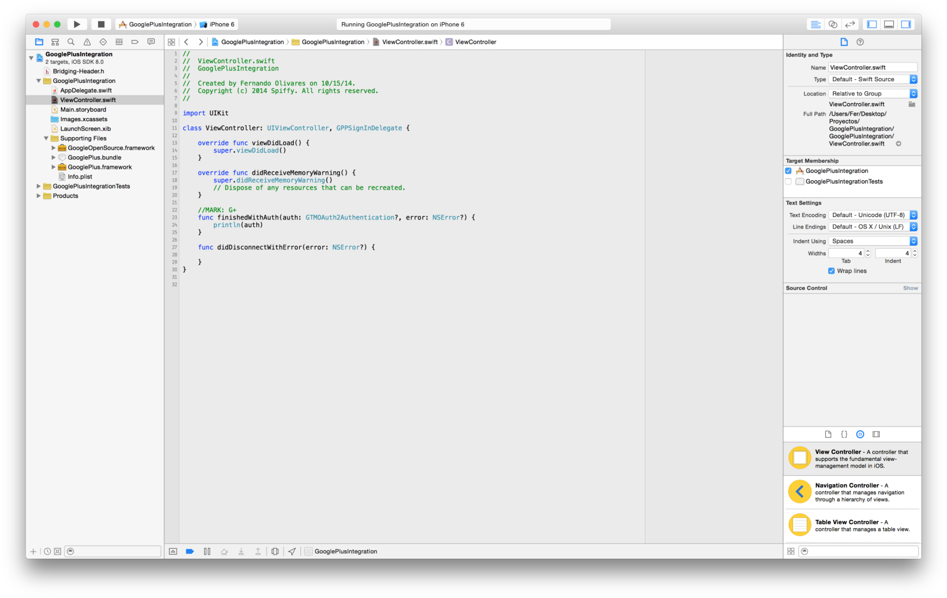
Task: Show the Version editor
Action: [x=850, y=24]
